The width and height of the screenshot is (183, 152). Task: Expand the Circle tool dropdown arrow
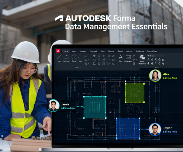coord(74,63)
